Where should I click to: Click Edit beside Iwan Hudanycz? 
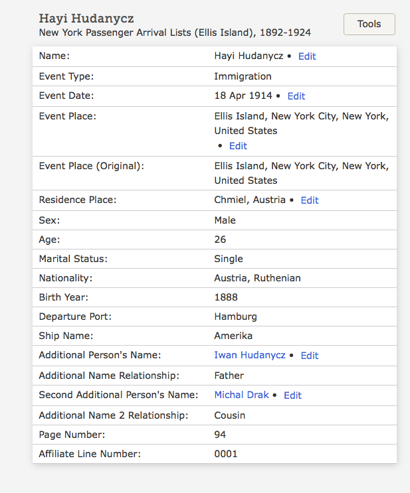pyautogui.click(x=309, y=356)
